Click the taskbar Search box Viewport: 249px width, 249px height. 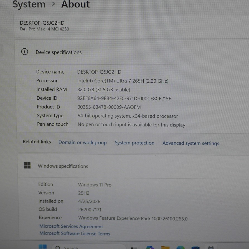(x=89, y=247)
